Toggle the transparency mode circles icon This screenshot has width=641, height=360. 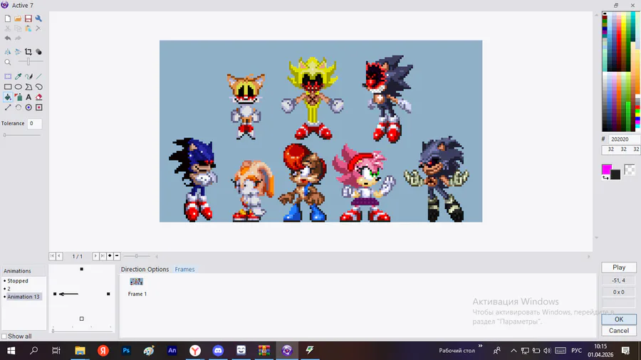pos(38,52)
